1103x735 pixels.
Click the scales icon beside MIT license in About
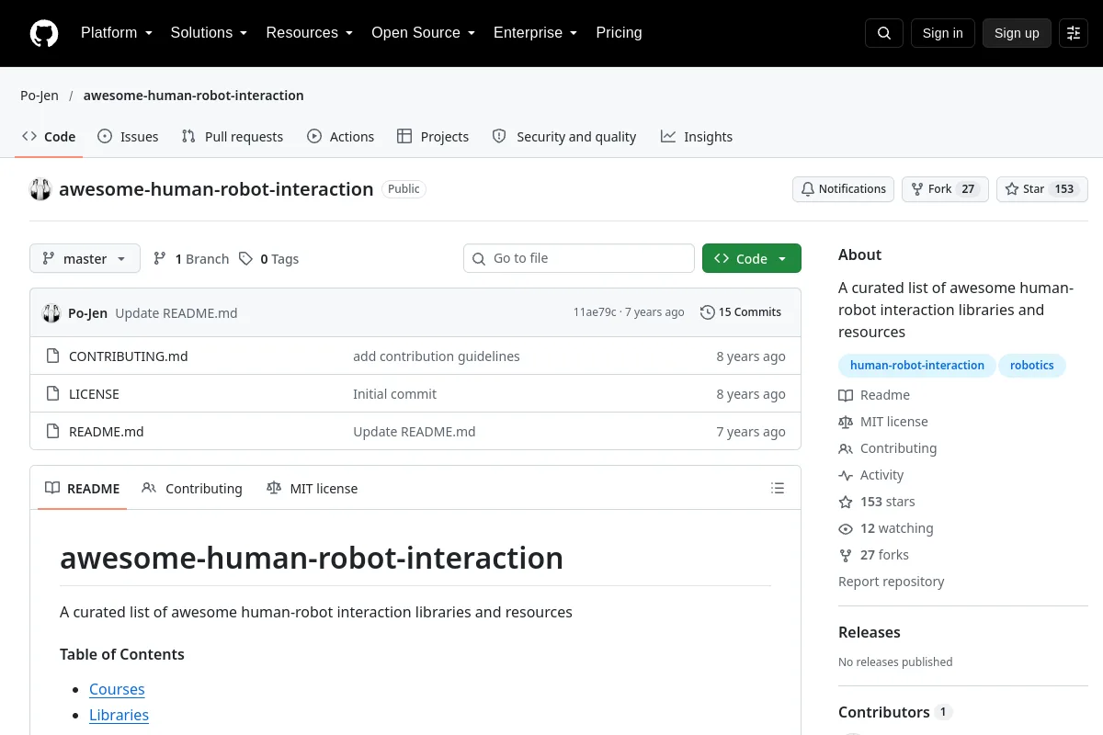pos(846,422)
